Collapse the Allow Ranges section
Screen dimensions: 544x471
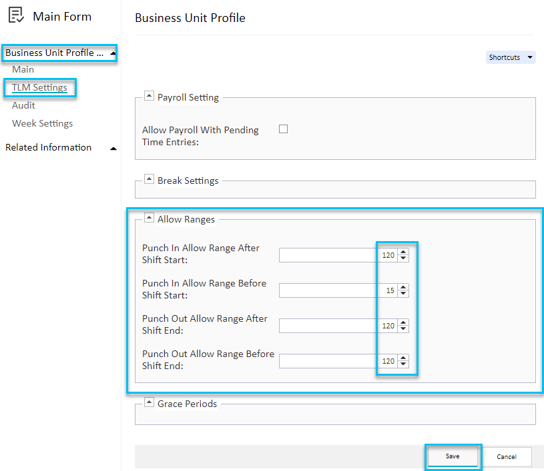[150, 217]
